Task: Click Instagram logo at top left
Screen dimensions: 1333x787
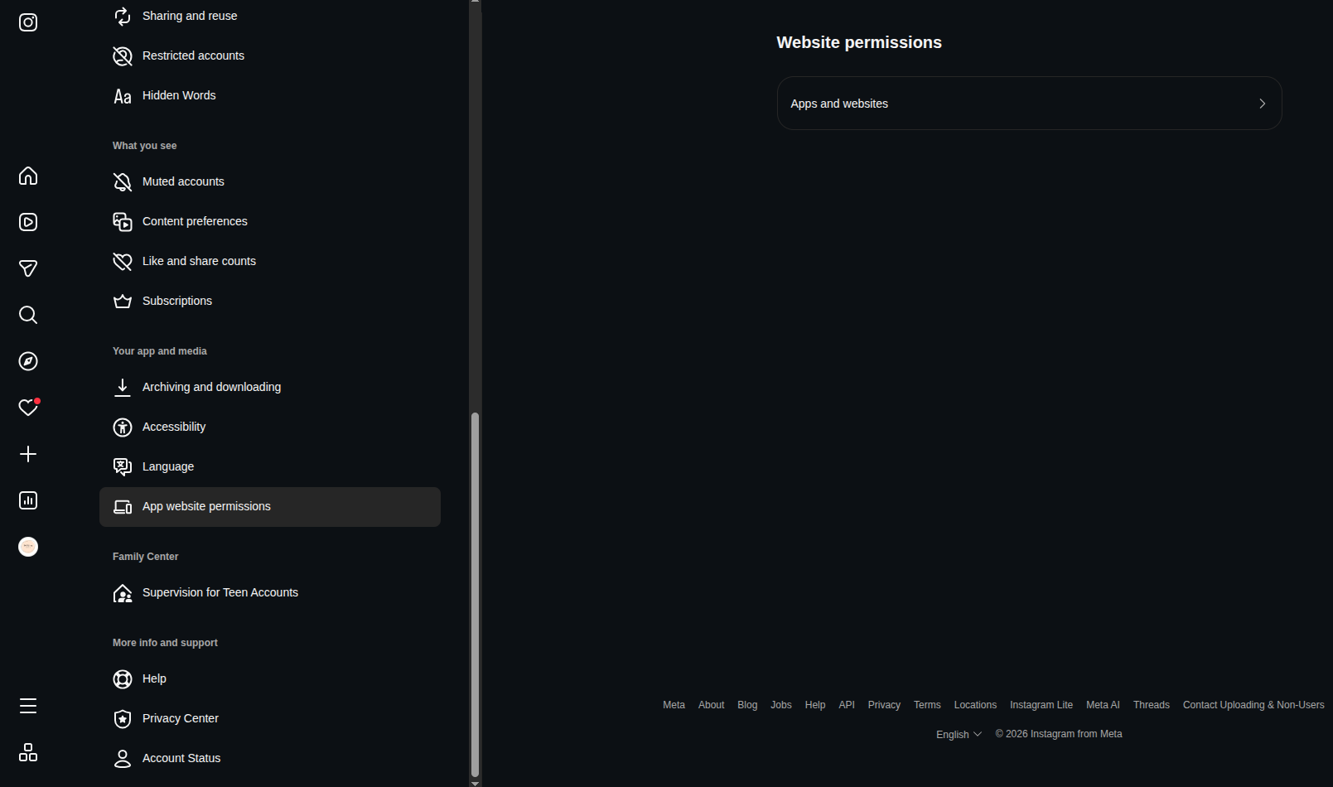Action: (28, 22)
